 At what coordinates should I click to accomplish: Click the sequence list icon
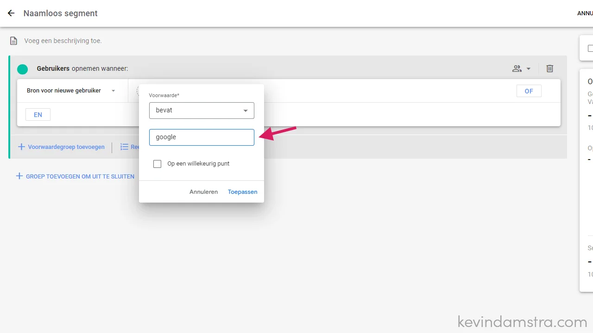point(124,147)
